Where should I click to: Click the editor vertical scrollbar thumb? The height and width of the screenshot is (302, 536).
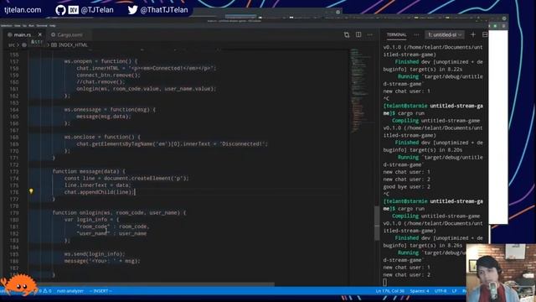(377, 223)
